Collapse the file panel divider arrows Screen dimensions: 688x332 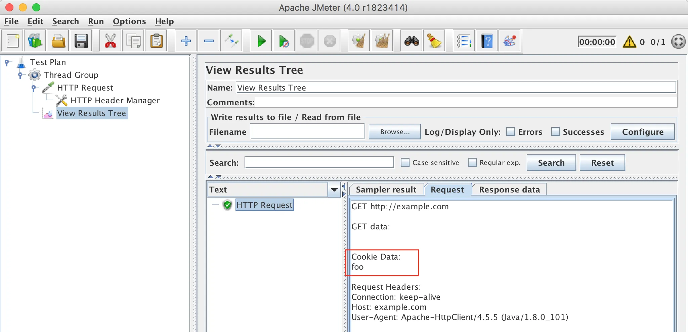click(214, 146)
